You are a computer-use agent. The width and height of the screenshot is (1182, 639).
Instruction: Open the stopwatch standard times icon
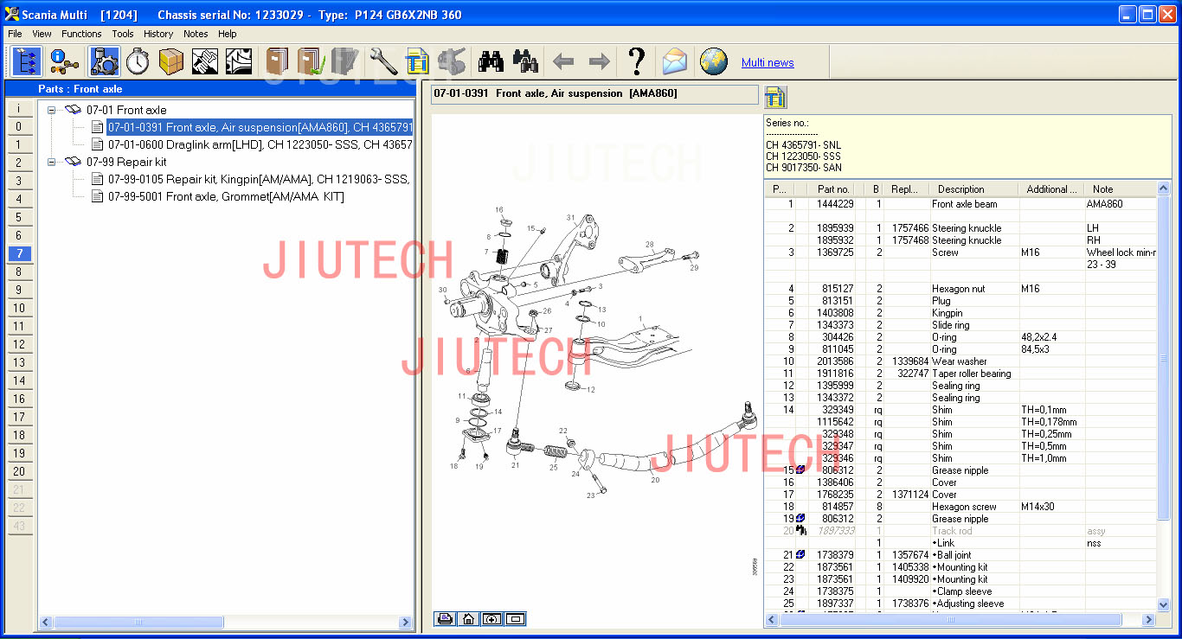coord(137,61)
